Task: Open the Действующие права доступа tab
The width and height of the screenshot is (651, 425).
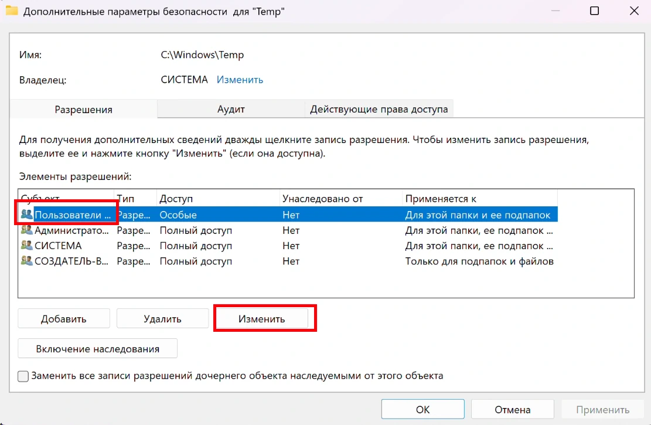Action: (379, 109)
